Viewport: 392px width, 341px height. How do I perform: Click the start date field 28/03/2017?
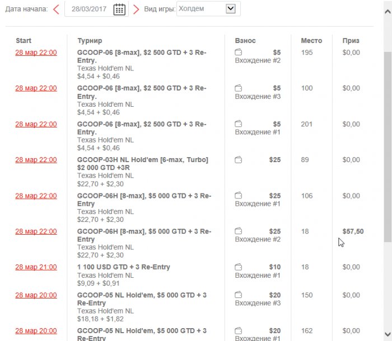tap(88, 9)
